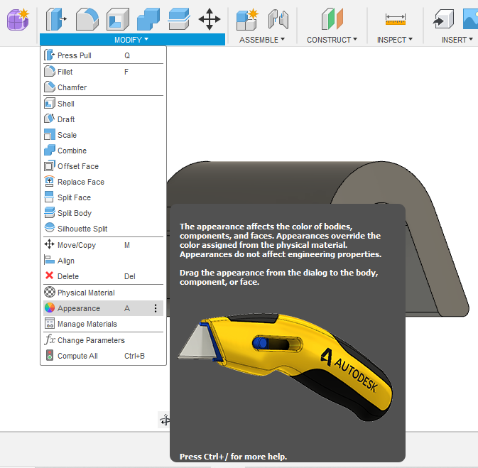Select the Fillet toolbar icon
The height and width of the screenshot is (468, 478).
[x=87, y=19]
